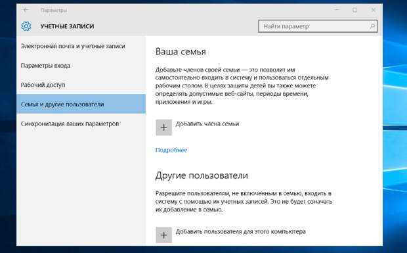This screenshot has height=253, width=407.
Task: Click the plus icon to add family member
Action: [164, 127]
